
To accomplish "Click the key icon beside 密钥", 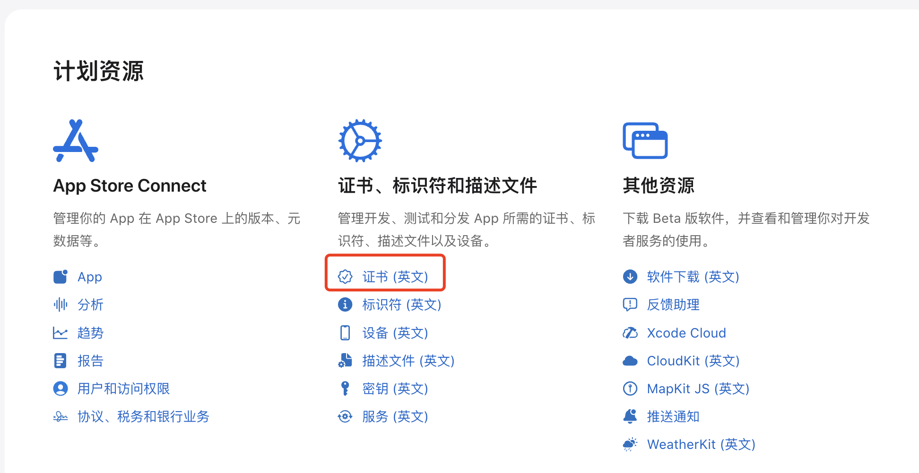I will click(x=345, y=389).
